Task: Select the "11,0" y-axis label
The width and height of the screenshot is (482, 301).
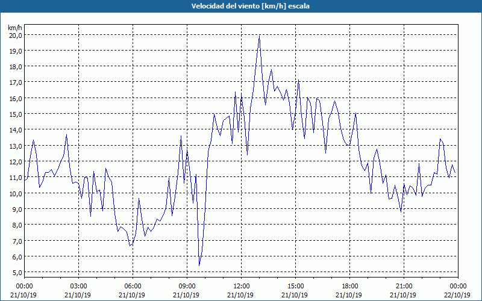Action: click(16, 178)
